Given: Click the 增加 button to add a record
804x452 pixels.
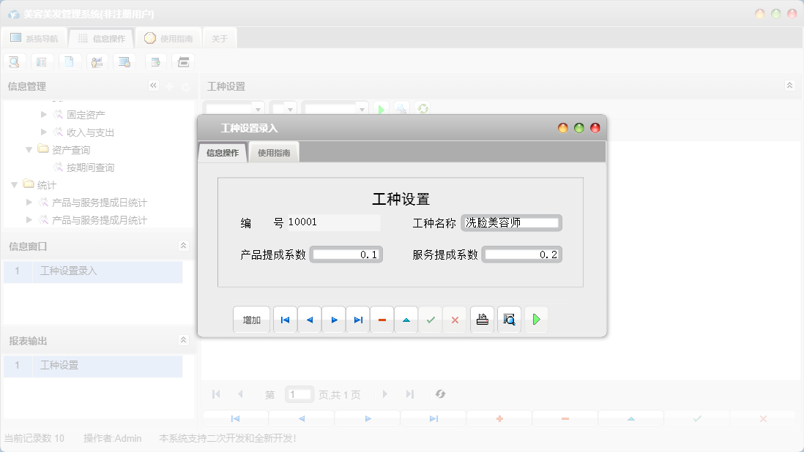Looking at the screenshot, I should point(251,320).
